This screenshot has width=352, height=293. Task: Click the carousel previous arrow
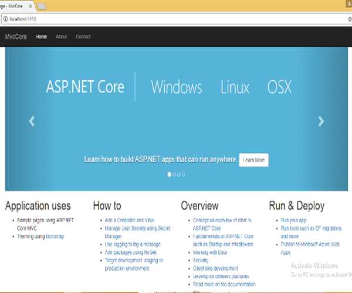coord(32,121)
